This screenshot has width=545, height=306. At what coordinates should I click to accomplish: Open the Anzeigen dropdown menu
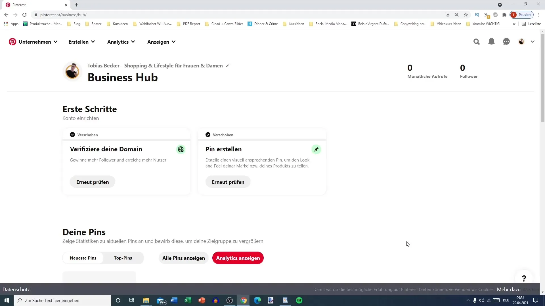click(162, 42)
